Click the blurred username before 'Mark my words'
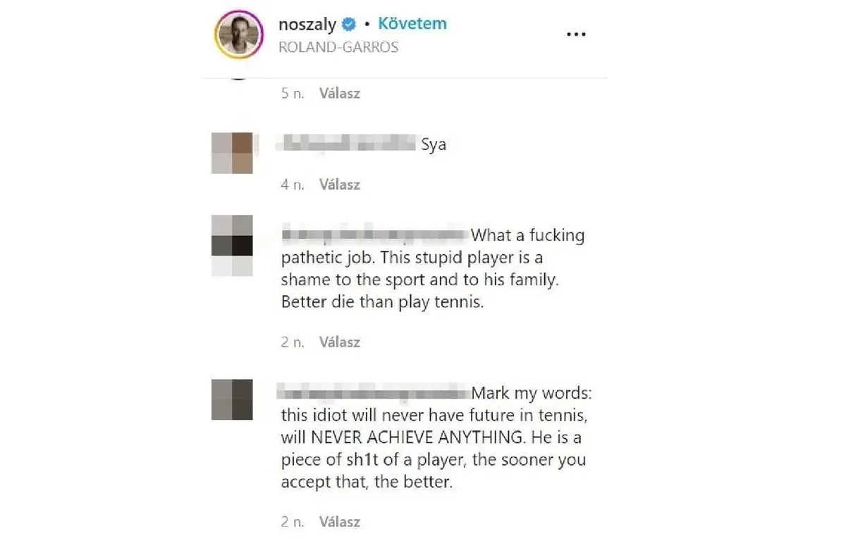The width and height of the screenshot is (846, 560). click(374, 392)
